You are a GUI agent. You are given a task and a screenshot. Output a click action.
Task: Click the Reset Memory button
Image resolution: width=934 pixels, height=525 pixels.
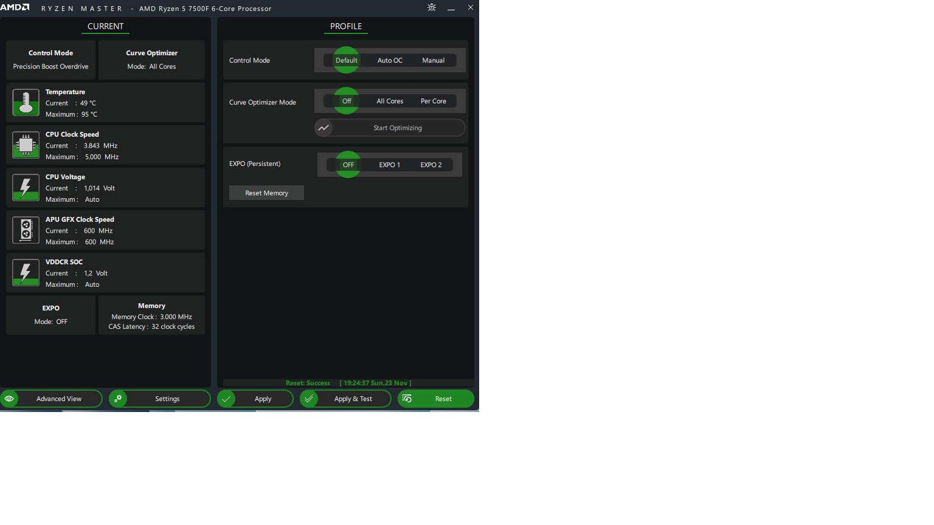(266, 193)
